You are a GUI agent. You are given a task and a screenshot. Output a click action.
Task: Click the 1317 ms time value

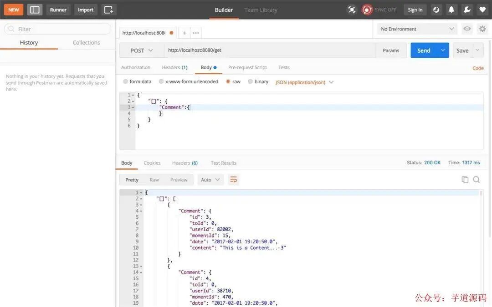click(471, 162)
